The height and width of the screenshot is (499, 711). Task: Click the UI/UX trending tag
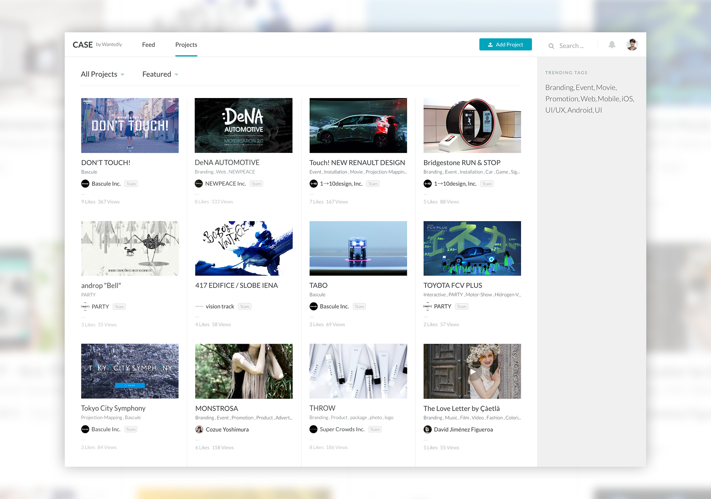tap(555, 110)
